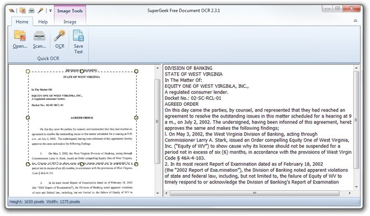Maximize the SuperGeek OCR window

[337, 9]
